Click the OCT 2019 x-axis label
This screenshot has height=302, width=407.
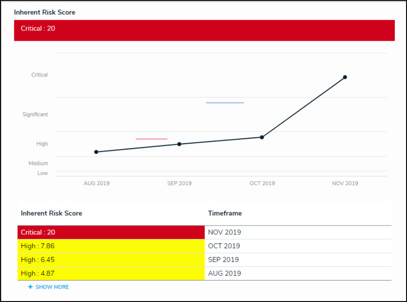point(262,183)
